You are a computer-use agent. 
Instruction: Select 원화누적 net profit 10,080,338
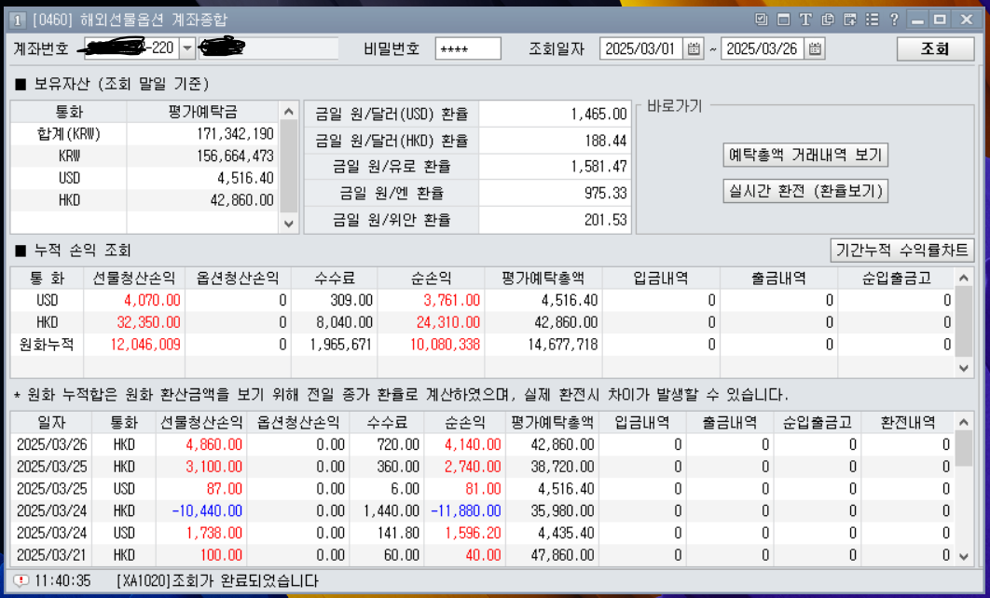point(445,345)
